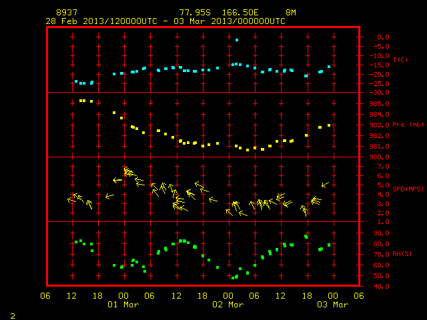This screenshot has height=320, width=427.
Task: Select the 166.50E longitude label
Action: tap(240, 13)
